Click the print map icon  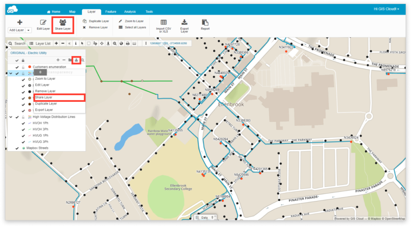click(128, 43)
